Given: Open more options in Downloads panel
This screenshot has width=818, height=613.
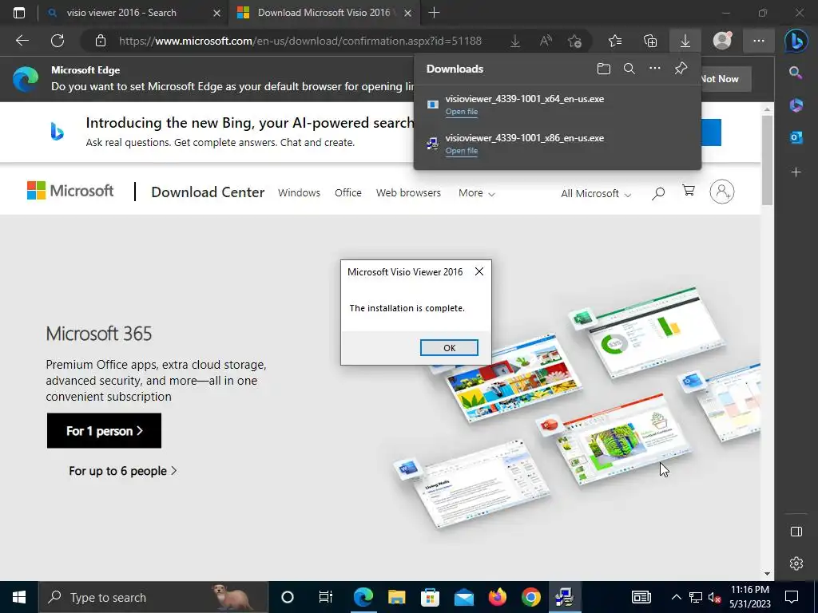Looking at the screenshot, I should click(655, 69).
